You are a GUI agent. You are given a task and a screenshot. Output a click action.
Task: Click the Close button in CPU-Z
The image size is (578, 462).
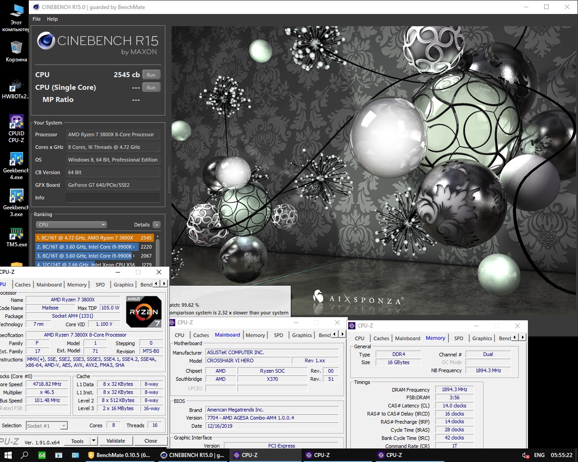click(151, 441)
